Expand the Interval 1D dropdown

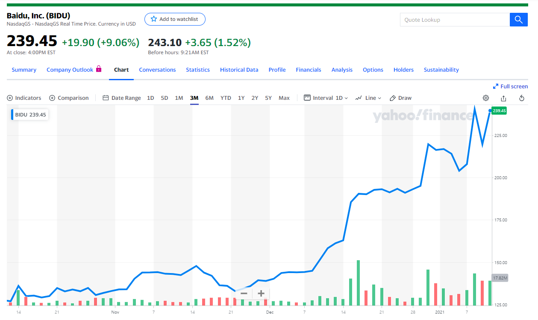[326, 98]
